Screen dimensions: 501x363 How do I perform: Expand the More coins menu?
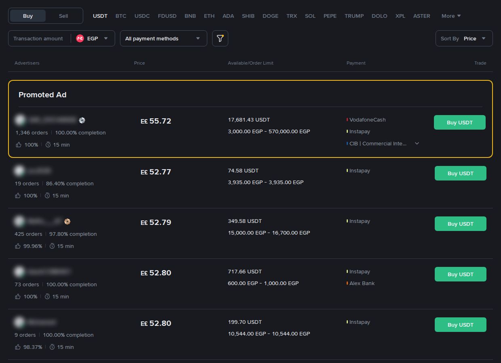point(451,16)
